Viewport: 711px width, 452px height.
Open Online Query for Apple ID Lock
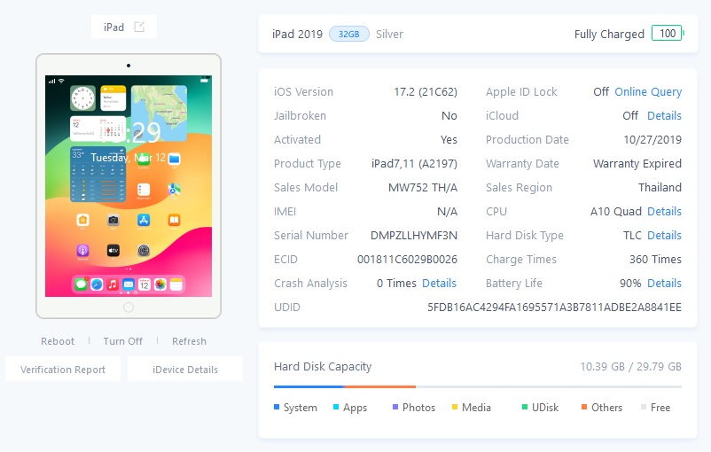click(648, 91)
